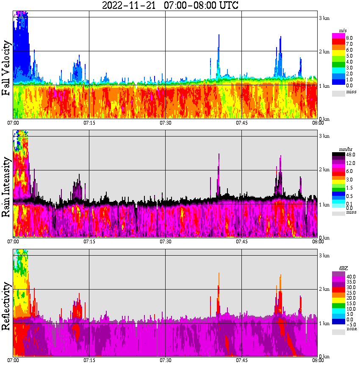Select the gray miss swatch in velocity legend
Image resolution: width=360 pixels, height=368 pixels.
338,94
